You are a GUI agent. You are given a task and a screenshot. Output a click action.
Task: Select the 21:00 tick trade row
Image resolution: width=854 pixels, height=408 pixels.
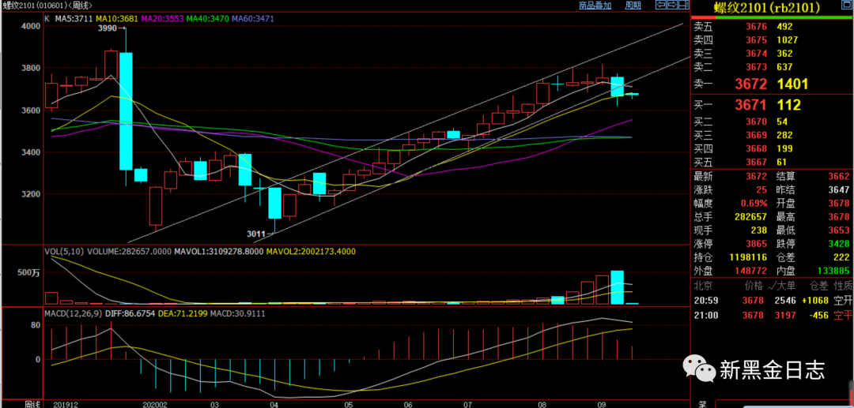pos(773,315)
